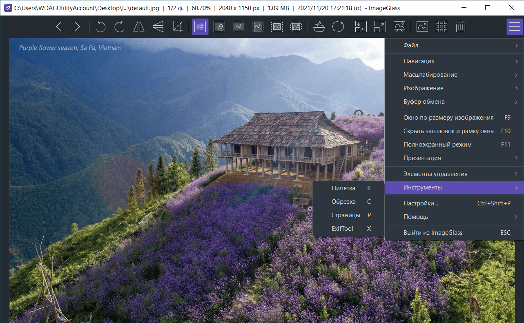
Task: Start the slideshow from the toolbar
Action: (x=399, y=27)
